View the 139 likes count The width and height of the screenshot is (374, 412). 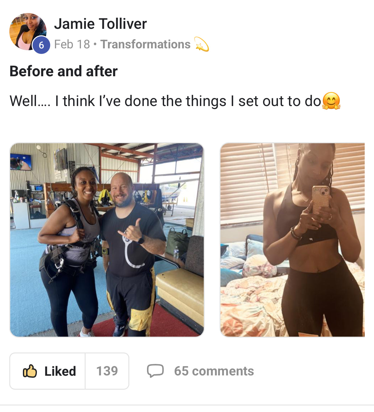[107, 371]
